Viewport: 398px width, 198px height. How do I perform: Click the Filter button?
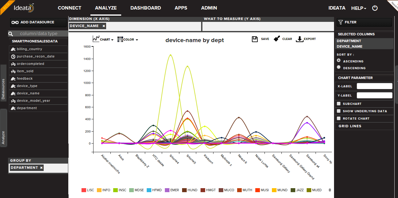(364, 22)
